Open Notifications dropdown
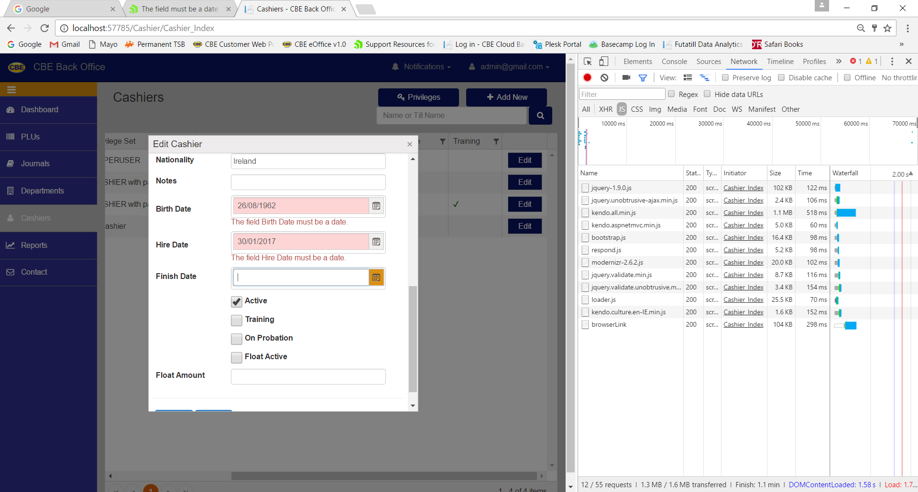Viewport: 918px width, 492px height. coord(421,67)
